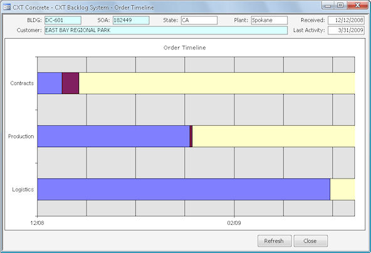371x253 pixels.
Task: Click the blue segment of Contracts bar
Action: [x=50, y=83]
